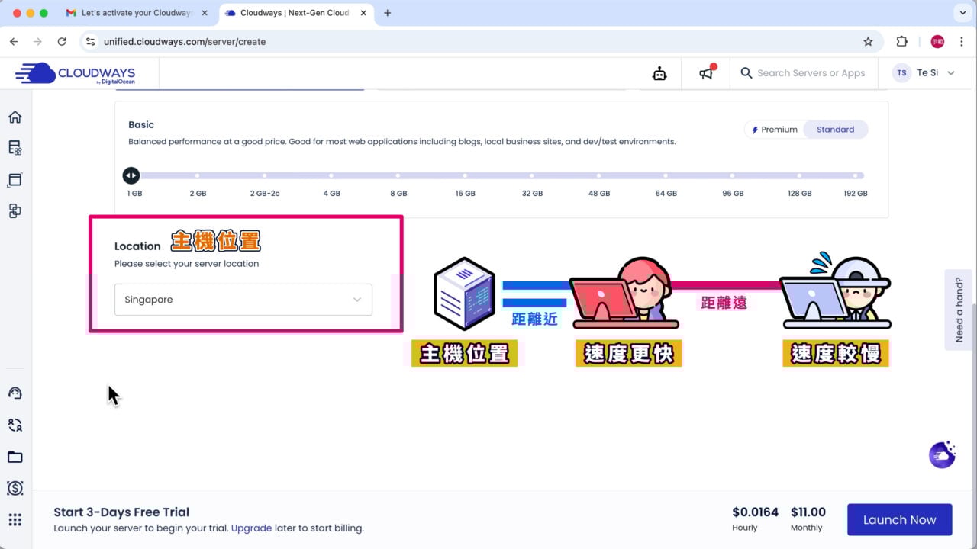Click the billing dollar icon in sidebar
Viewport: 977px width, 549px height.
(15, 488)
